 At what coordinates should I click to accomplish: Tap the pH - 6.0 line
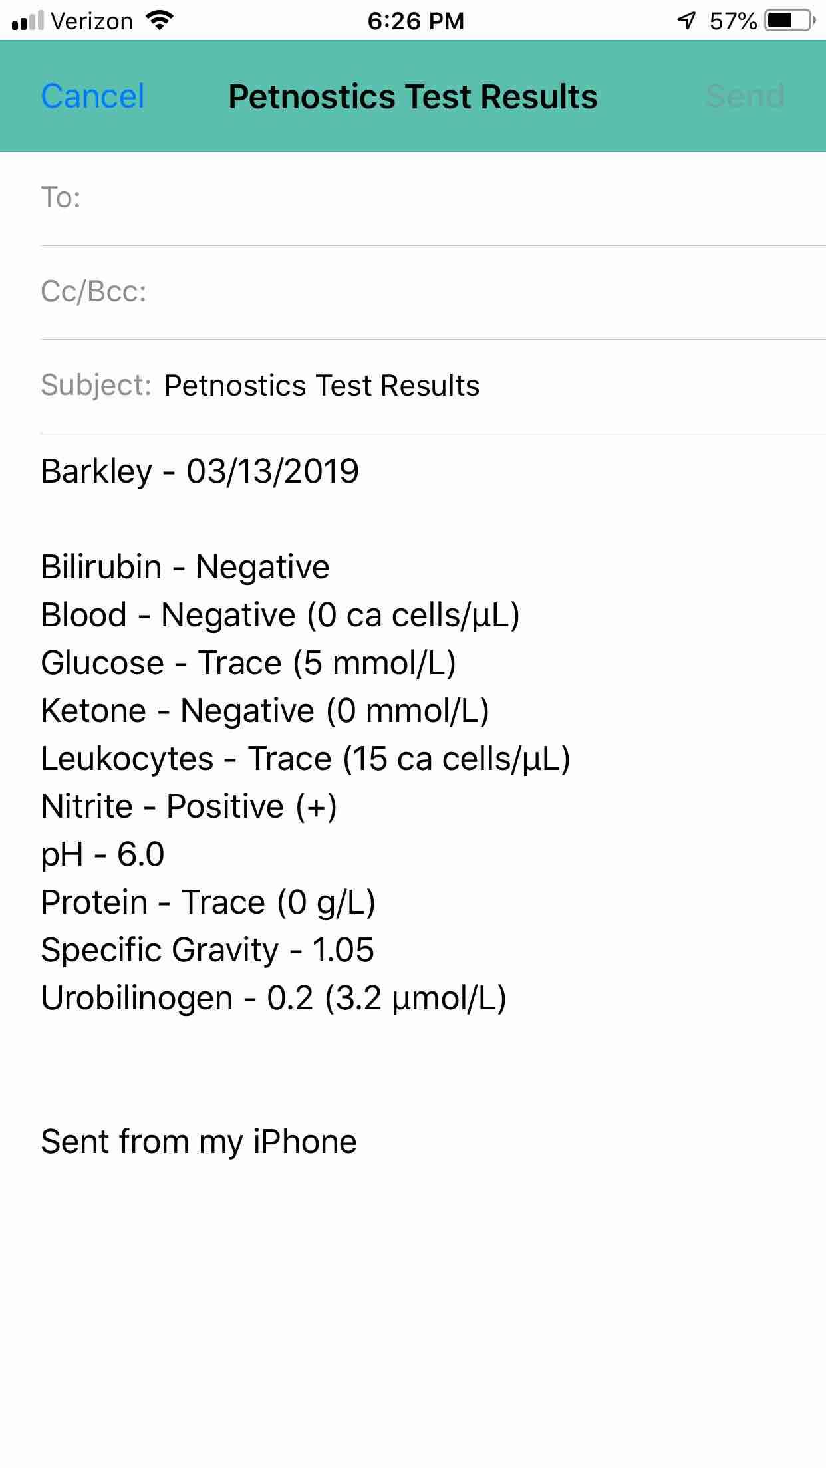(102, 854)
